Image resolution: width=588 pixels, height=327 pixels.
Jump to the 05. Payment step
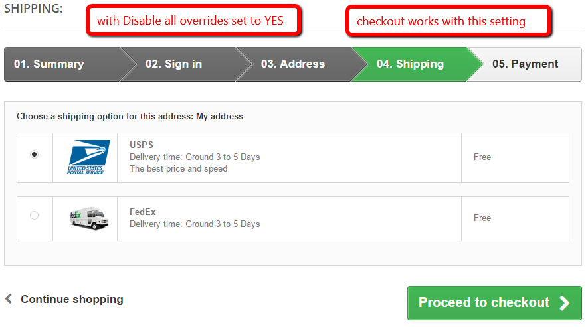[525, 64]
